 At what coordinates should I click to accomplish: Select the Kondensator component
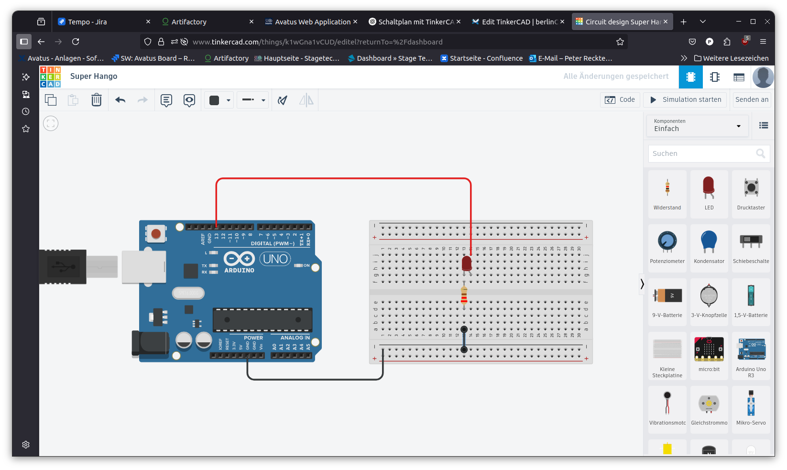click(x=709, y=248)
